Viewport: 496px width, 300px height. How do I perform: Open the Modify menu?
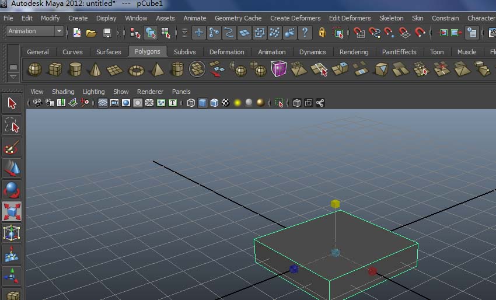coord(50,18)
